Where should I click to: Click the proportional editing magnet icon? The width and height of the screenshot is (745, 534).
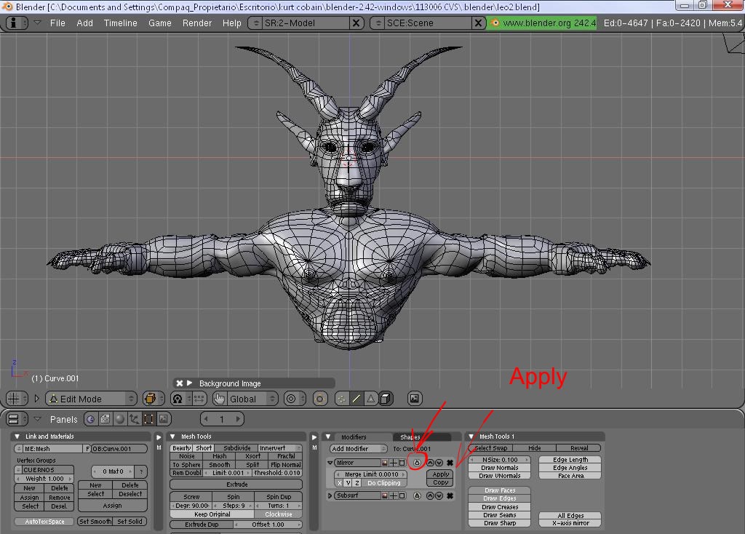coord(177,399)
